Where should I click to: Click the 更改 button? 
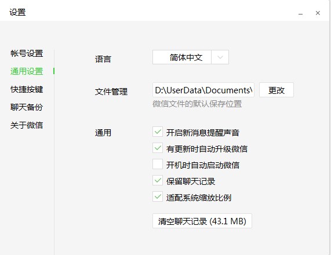tap(277, 90)
